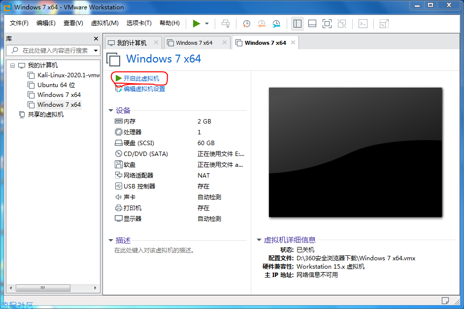Open the 文件(F) menu

[x=19, y=23]
